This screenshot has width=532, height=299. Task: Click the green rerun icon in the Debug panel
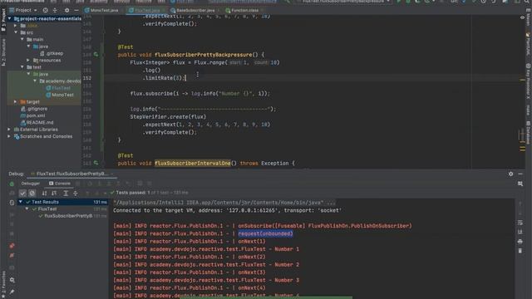point(12,184)
